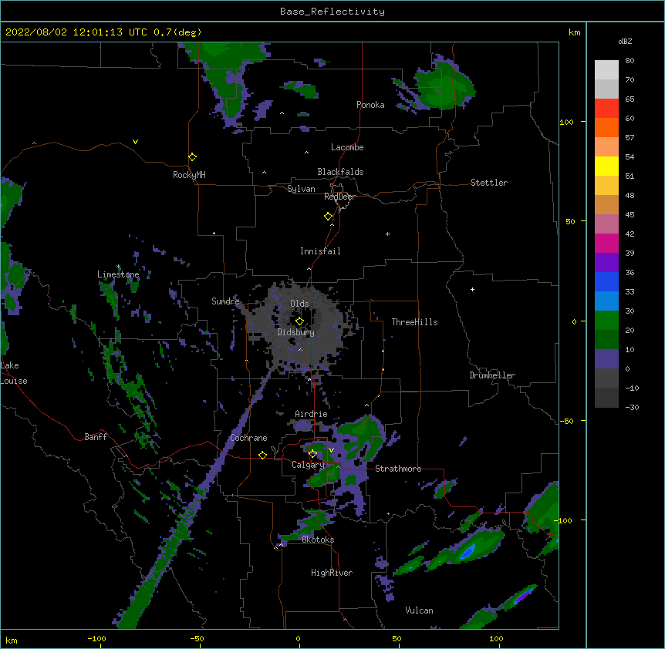Pick the red swatch between 65 and 60

click(606, 109)
